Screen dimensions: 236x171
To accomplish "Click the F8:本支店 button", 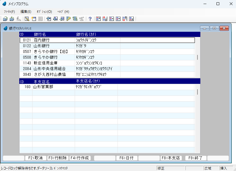I will pyautogui.click(x=171, y=158).
